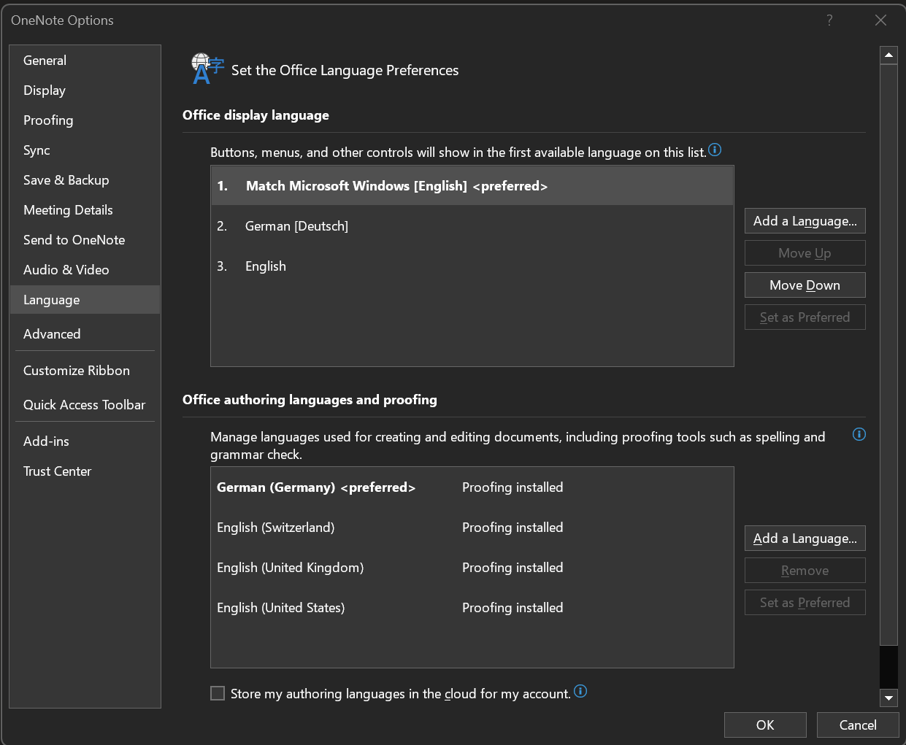Click the help question mark in title bar
The image size is (906, 745).
point(829,20)
